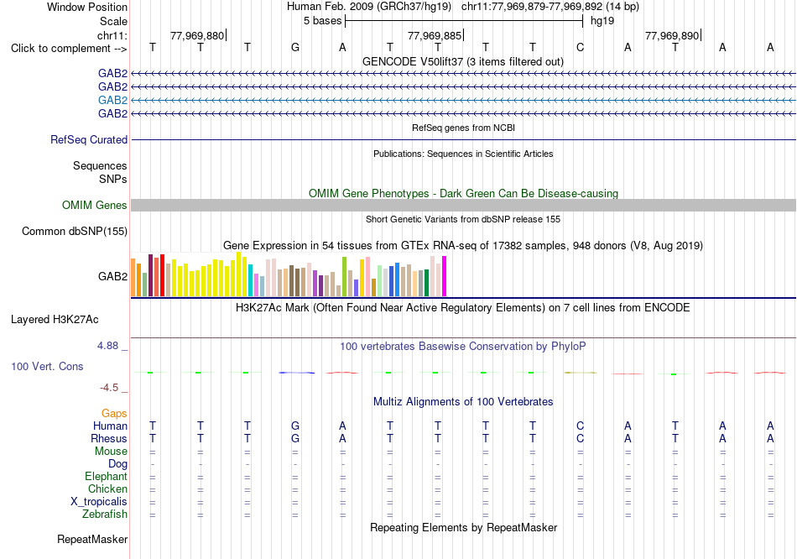Click the 77,969,890 position marker
The image size is (797, 559).
673,35
